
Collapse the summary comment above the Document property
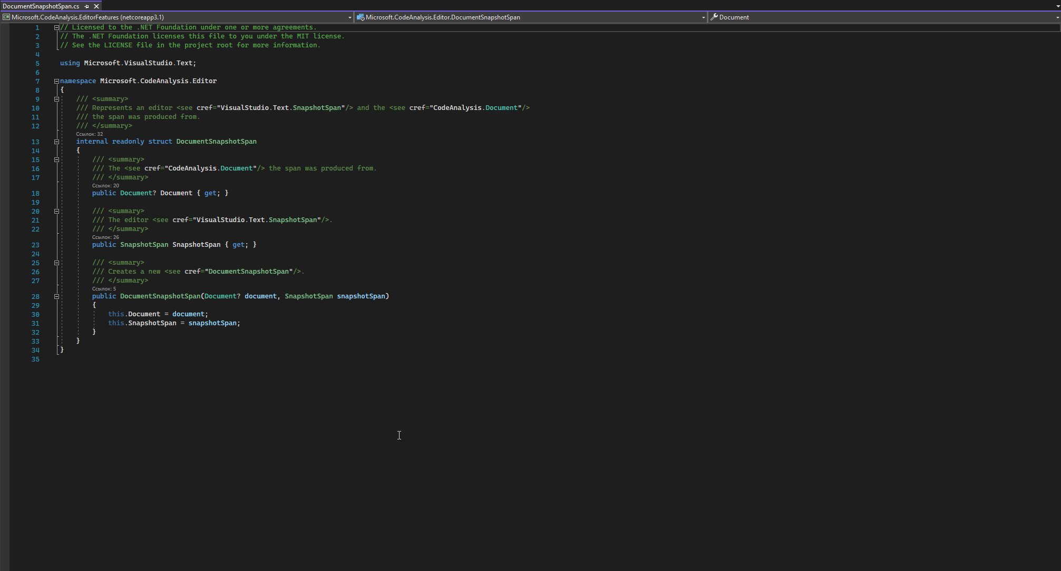tap(56, 159)
